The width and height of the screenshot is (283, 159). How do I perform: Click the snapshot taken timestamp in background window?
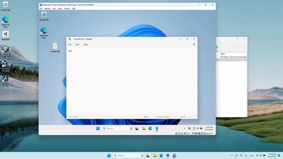click(x=233, y=57)
